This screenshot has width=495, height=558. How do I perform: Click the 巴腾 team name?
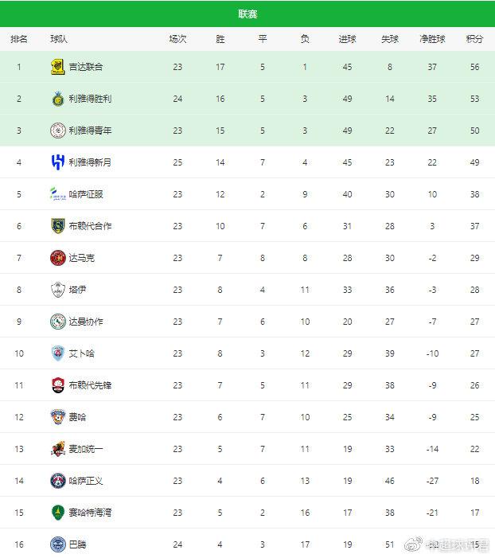click(77, 544)
